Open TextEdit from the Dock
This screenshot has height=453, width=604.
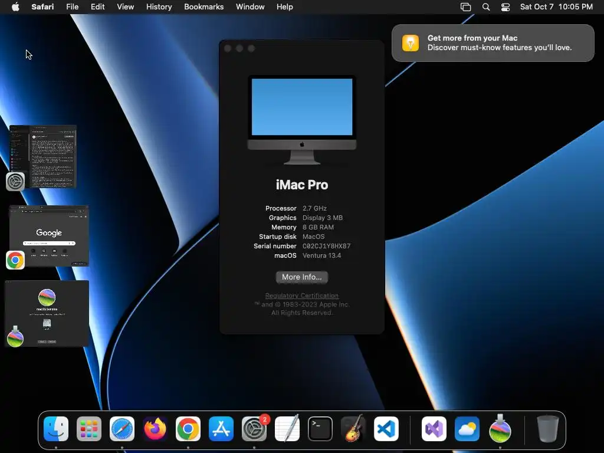[x=287, y=429]
